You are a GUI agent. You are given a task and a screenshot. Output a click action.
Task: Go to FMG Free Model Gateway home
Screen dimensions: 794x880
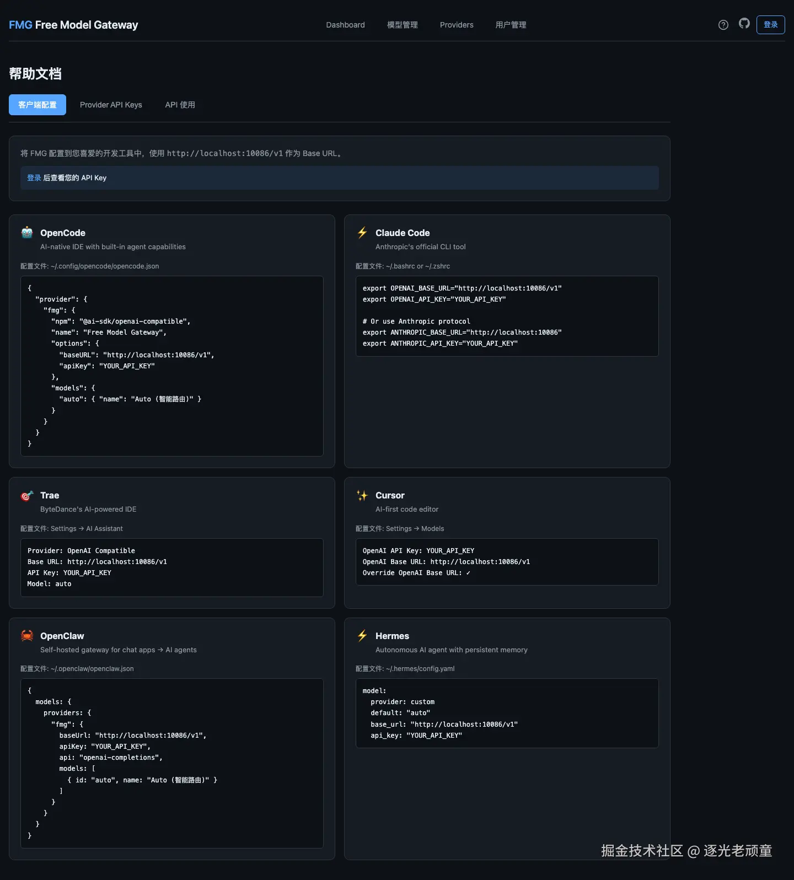73,25
